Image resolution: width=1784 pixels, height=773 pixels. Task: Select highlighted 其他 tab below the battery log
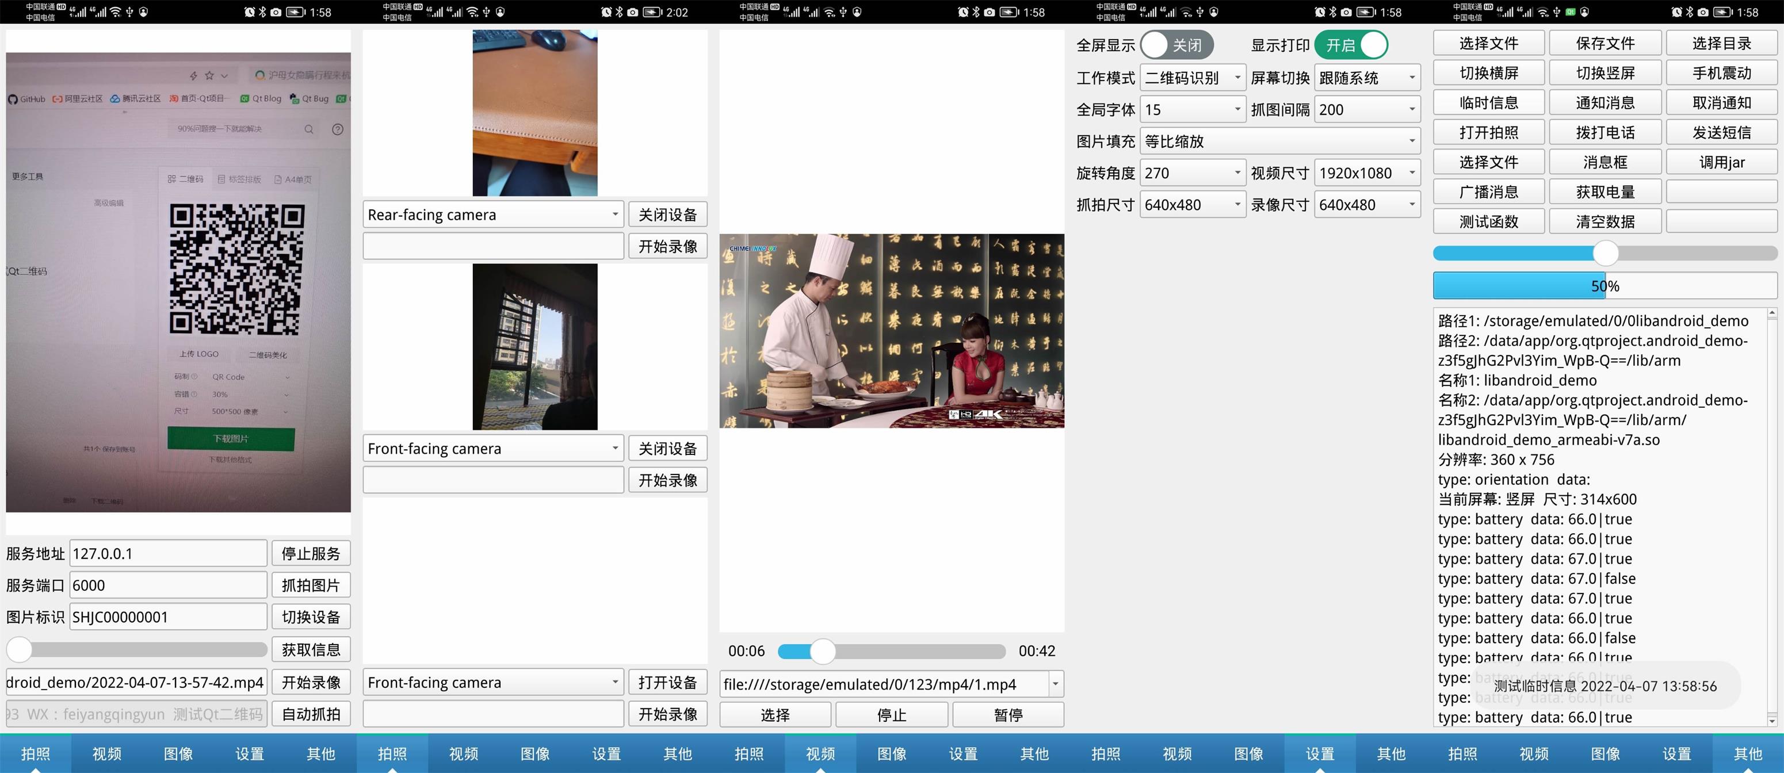1747,753
